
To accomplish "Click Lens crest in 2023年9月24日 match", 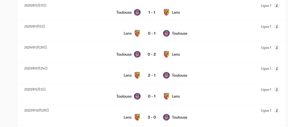I will [137, 75].
